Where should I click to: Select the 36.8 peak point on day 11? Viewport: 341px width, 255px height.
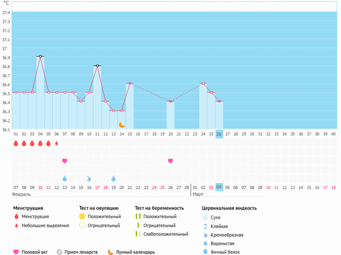pos(97,66)
